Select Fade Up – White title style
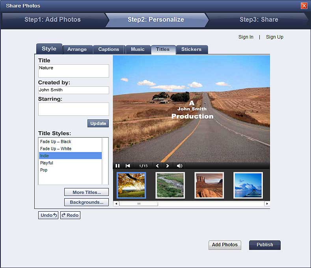The image size is (311, 268). [x=70, y=149]
